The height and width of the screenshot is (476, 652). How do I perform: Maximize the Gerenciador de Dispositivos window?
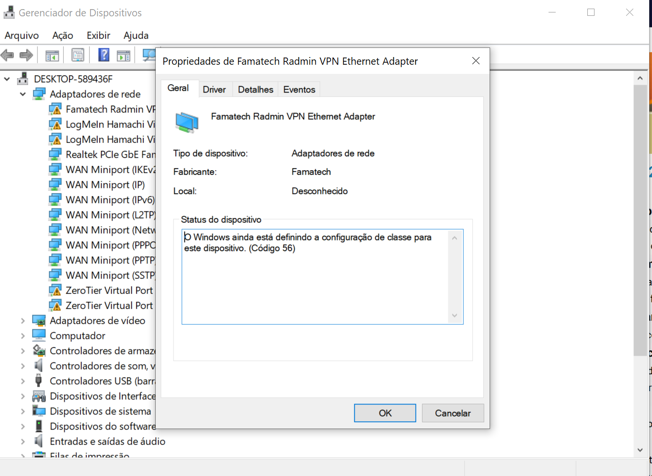pos(591,12)
